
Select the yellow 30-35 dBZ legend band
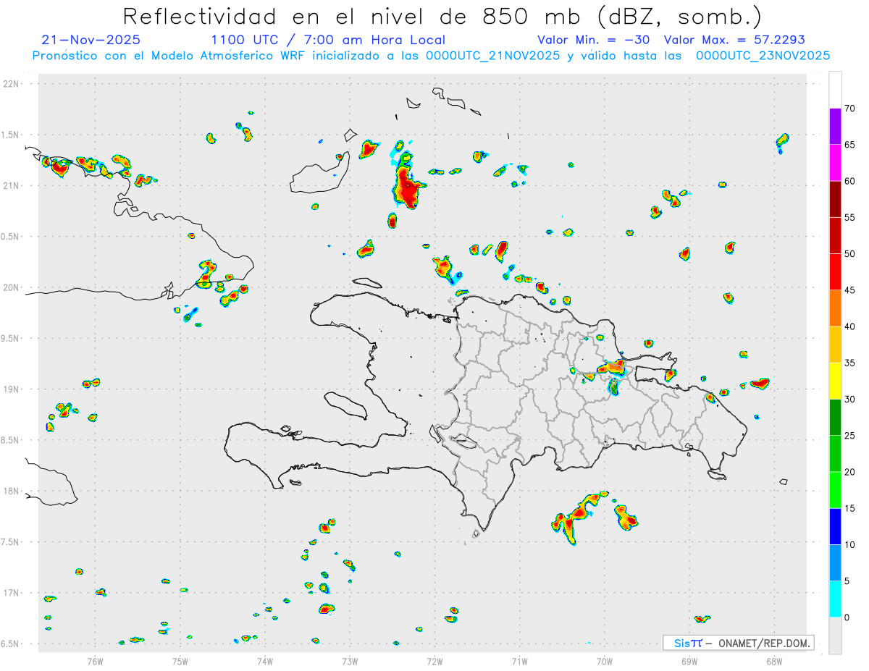835,381
